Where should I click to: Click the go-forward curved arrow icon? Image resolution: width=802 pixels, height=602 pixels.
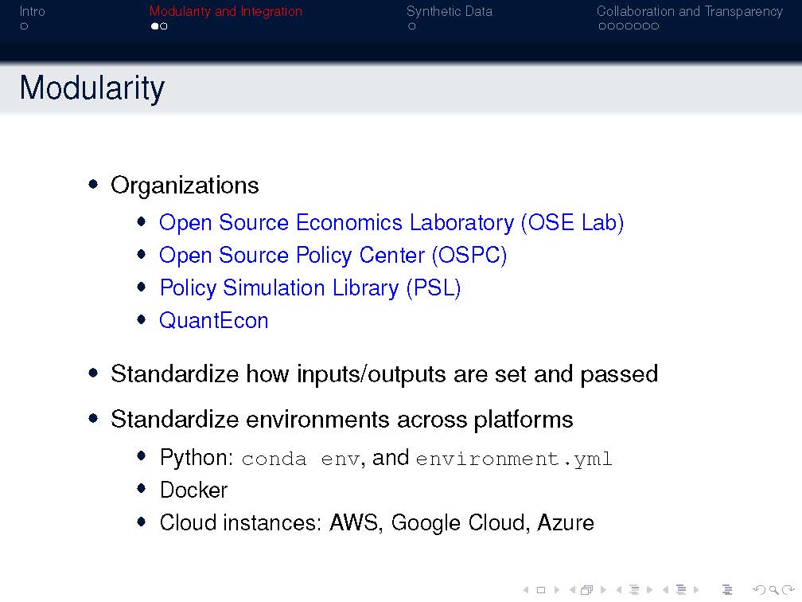788,590
